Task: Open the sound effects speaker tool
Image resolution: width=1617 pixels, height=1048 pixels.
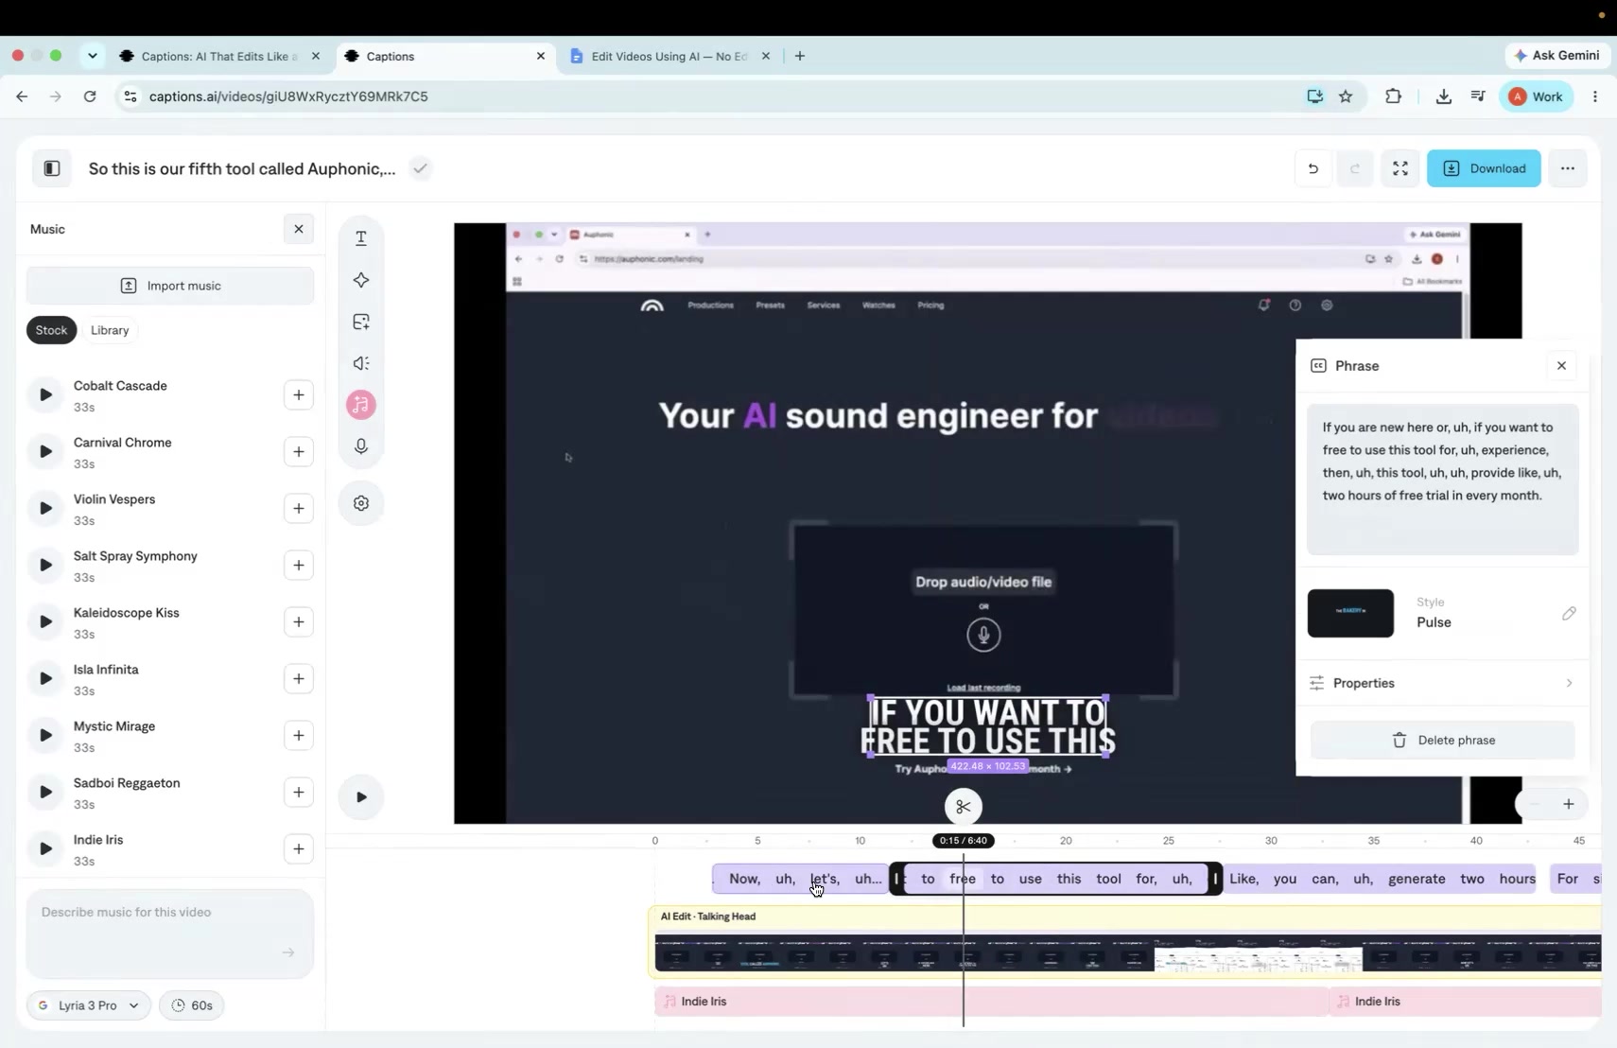Action: [361, 363]
